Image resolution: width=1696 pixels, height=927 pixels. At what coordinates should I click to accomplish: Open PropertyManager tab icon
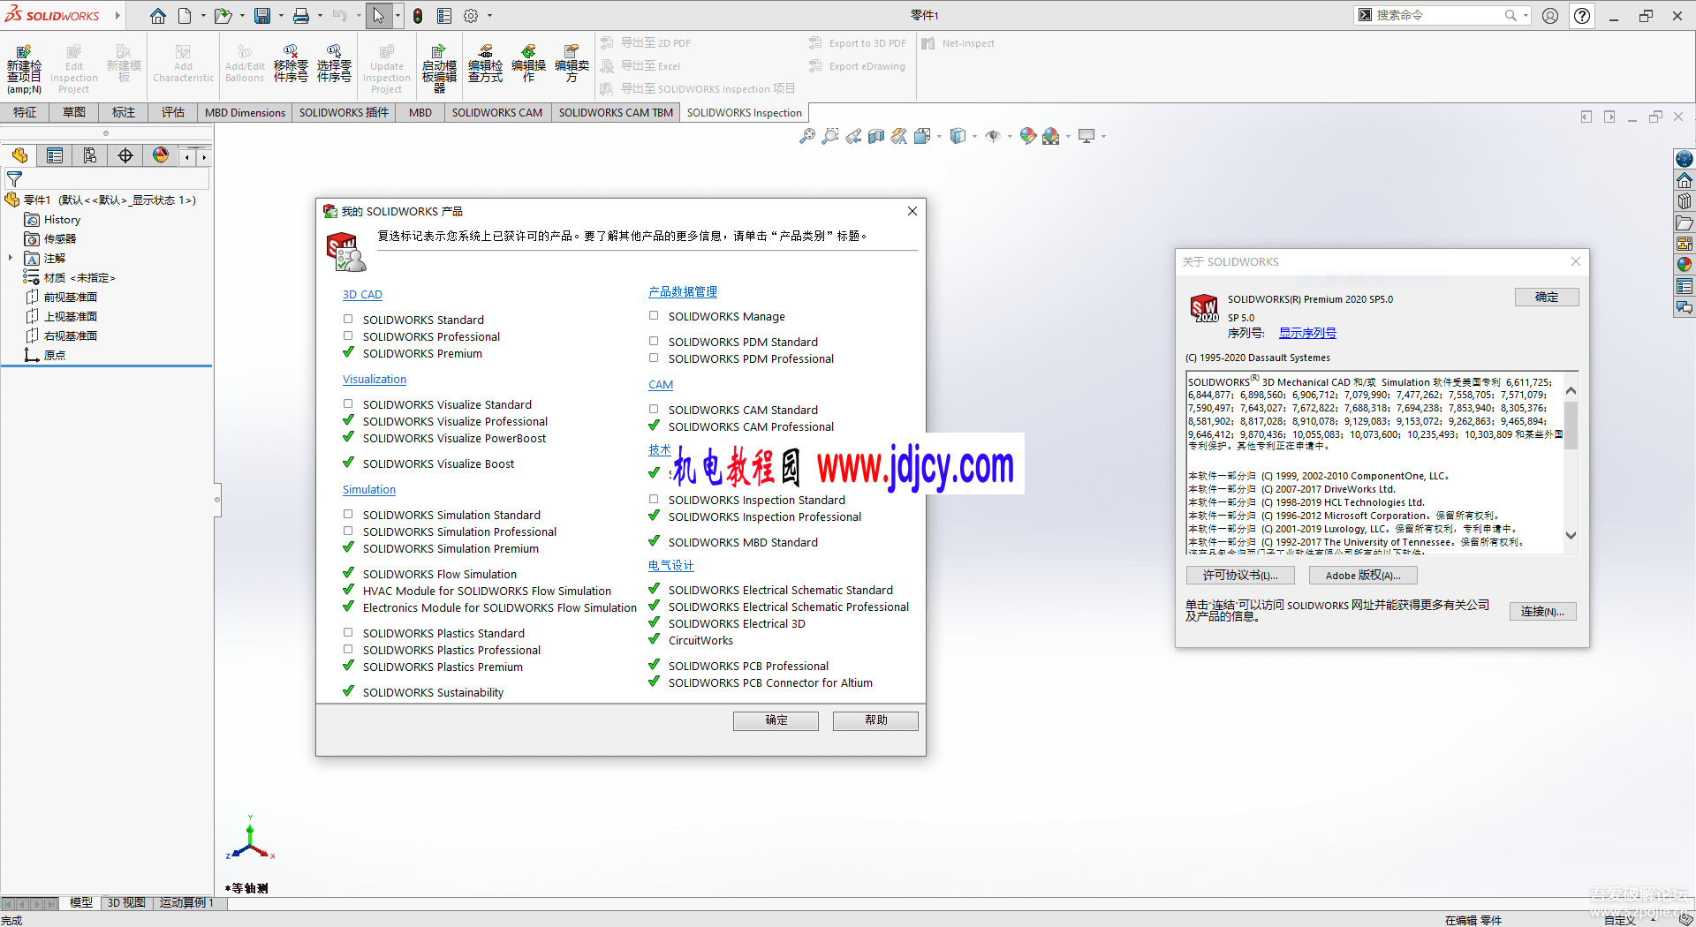click(55, 156)
